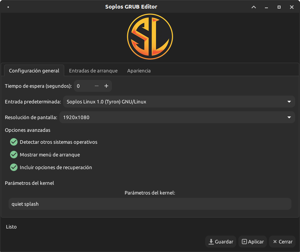Click the roll-up chevron title bar icon

(254, 7)
